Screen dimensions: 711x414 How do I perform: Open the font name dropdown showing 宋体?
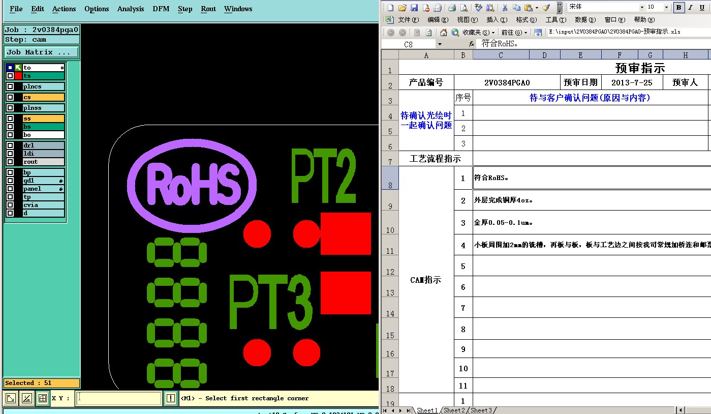click(642, 7)
